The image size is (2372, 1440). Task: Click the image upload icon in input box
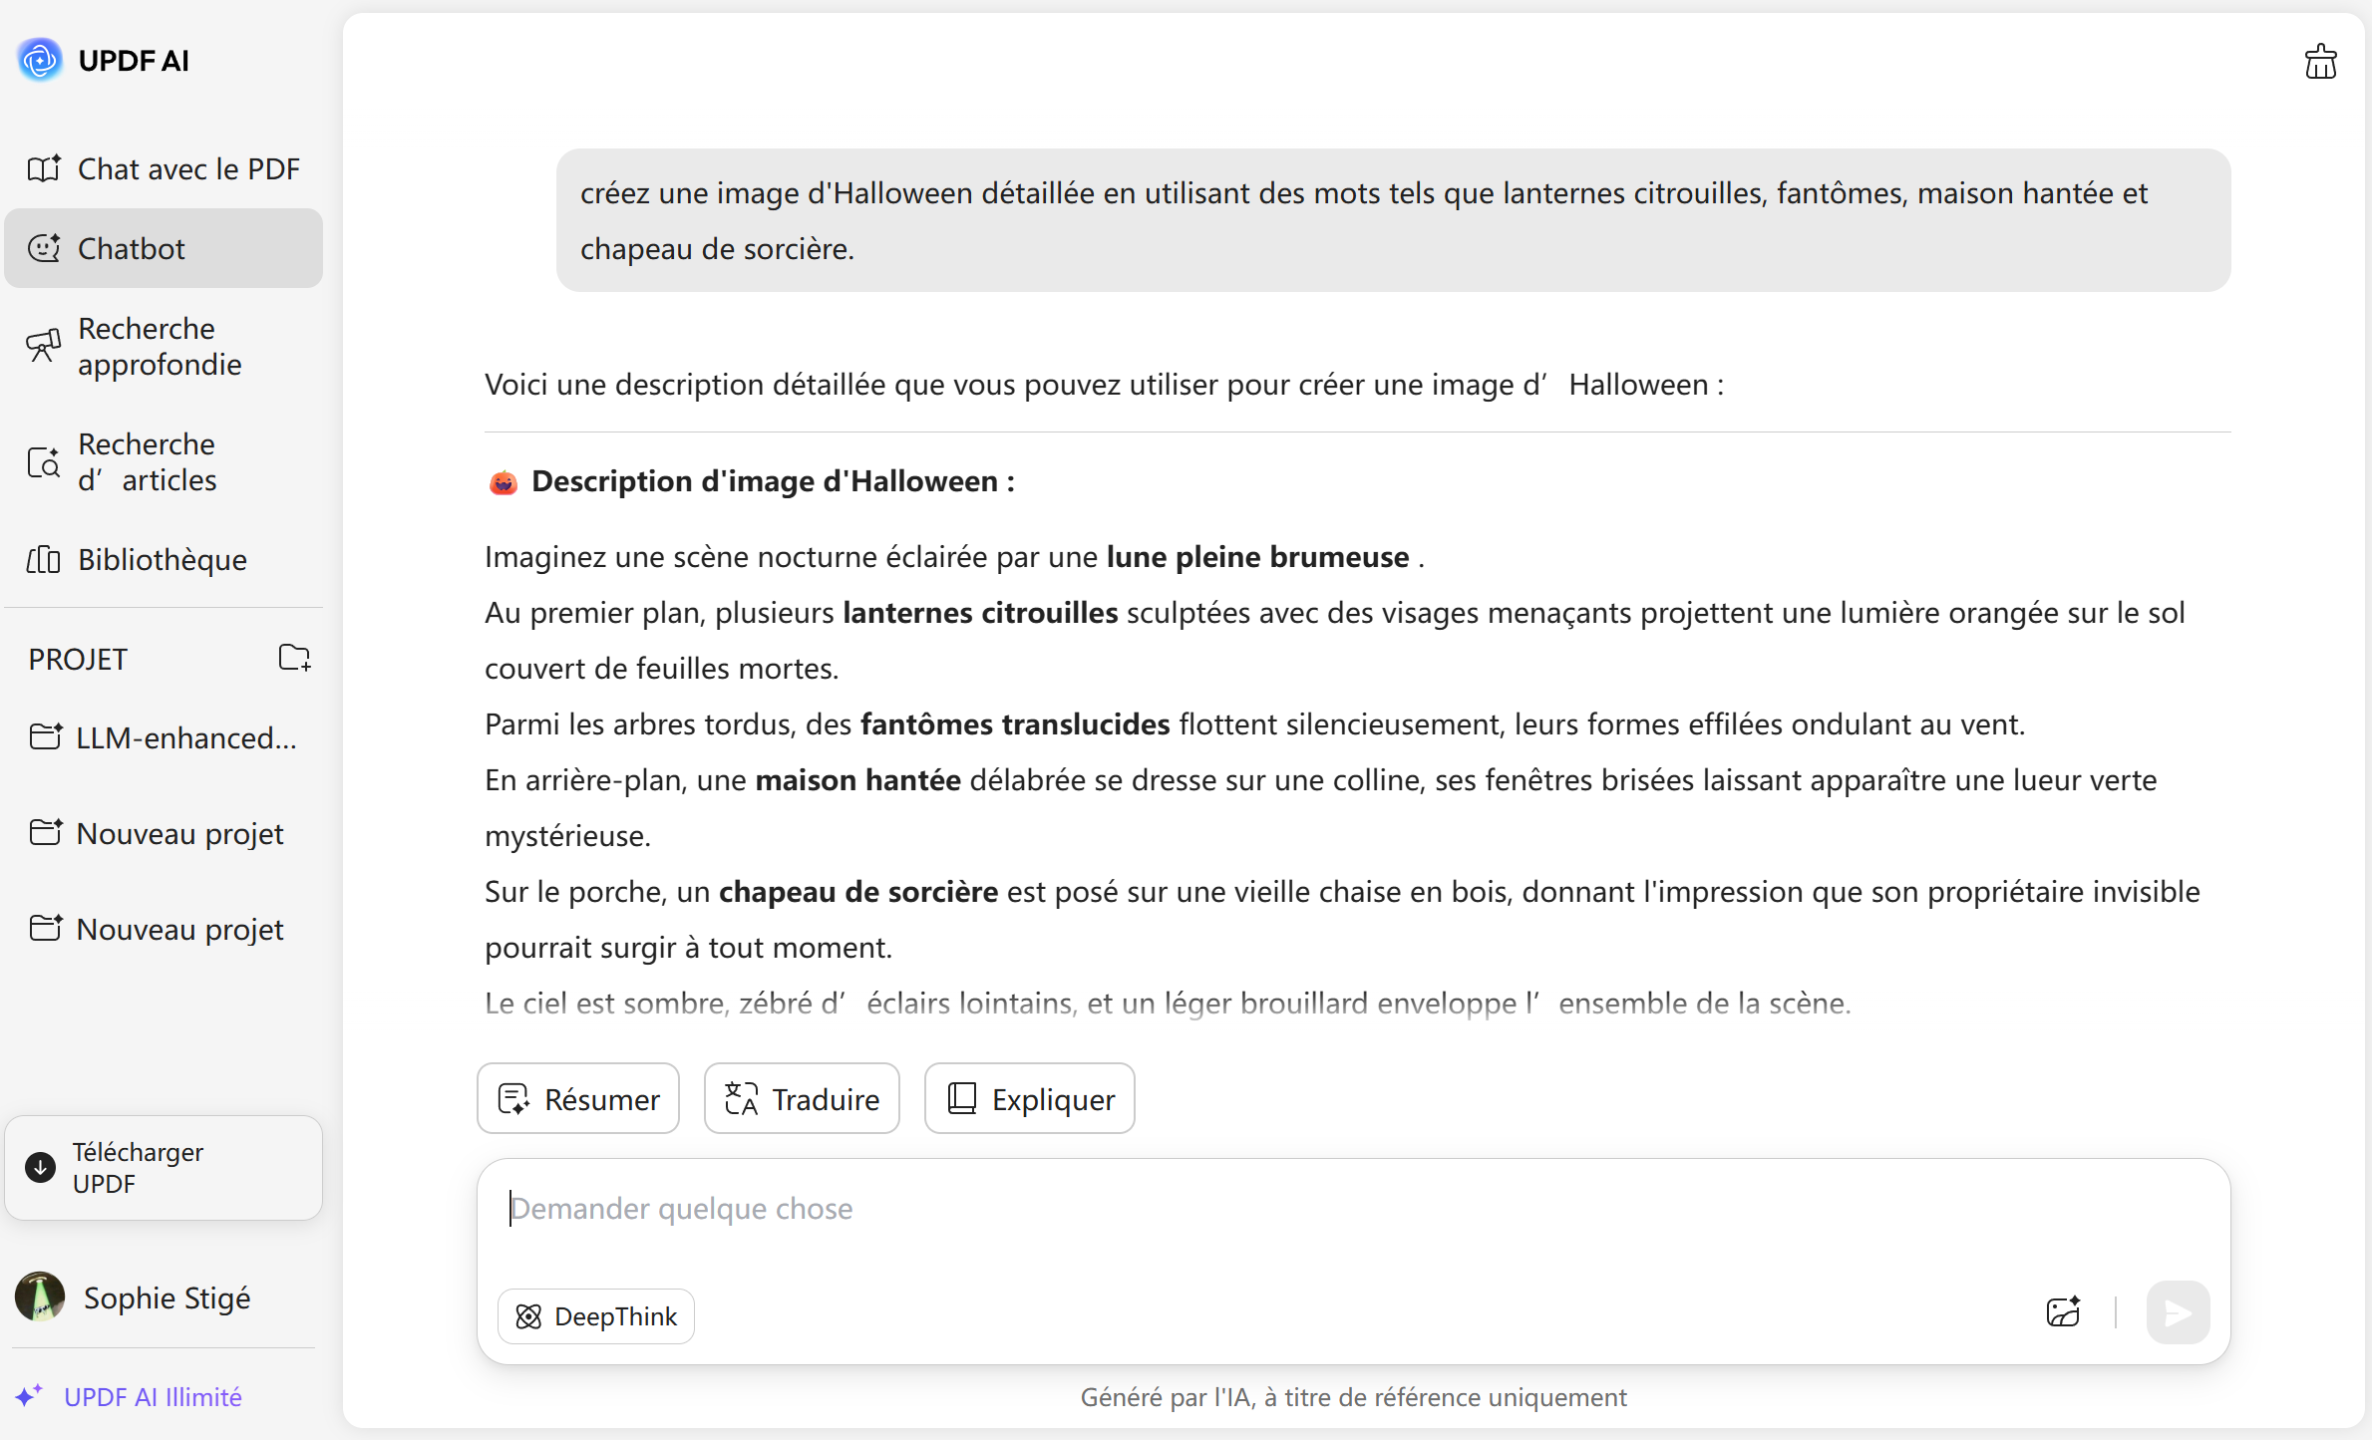pos(2063,1311)
